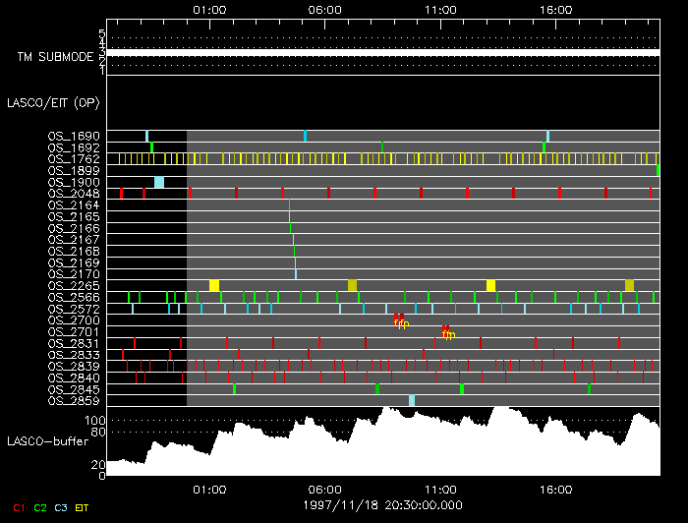This screenshot has height=523, width=688.
Task: Click the cyan block in the OS_2859 row
Action: click(x=412, y=400)
